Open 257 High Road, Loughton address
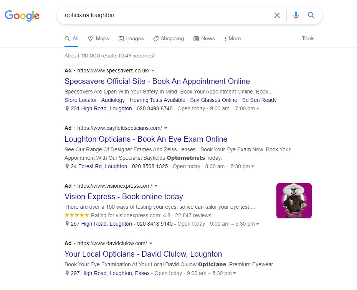Image resolution: width=357 pixels, height=290 pixels. 101,224
